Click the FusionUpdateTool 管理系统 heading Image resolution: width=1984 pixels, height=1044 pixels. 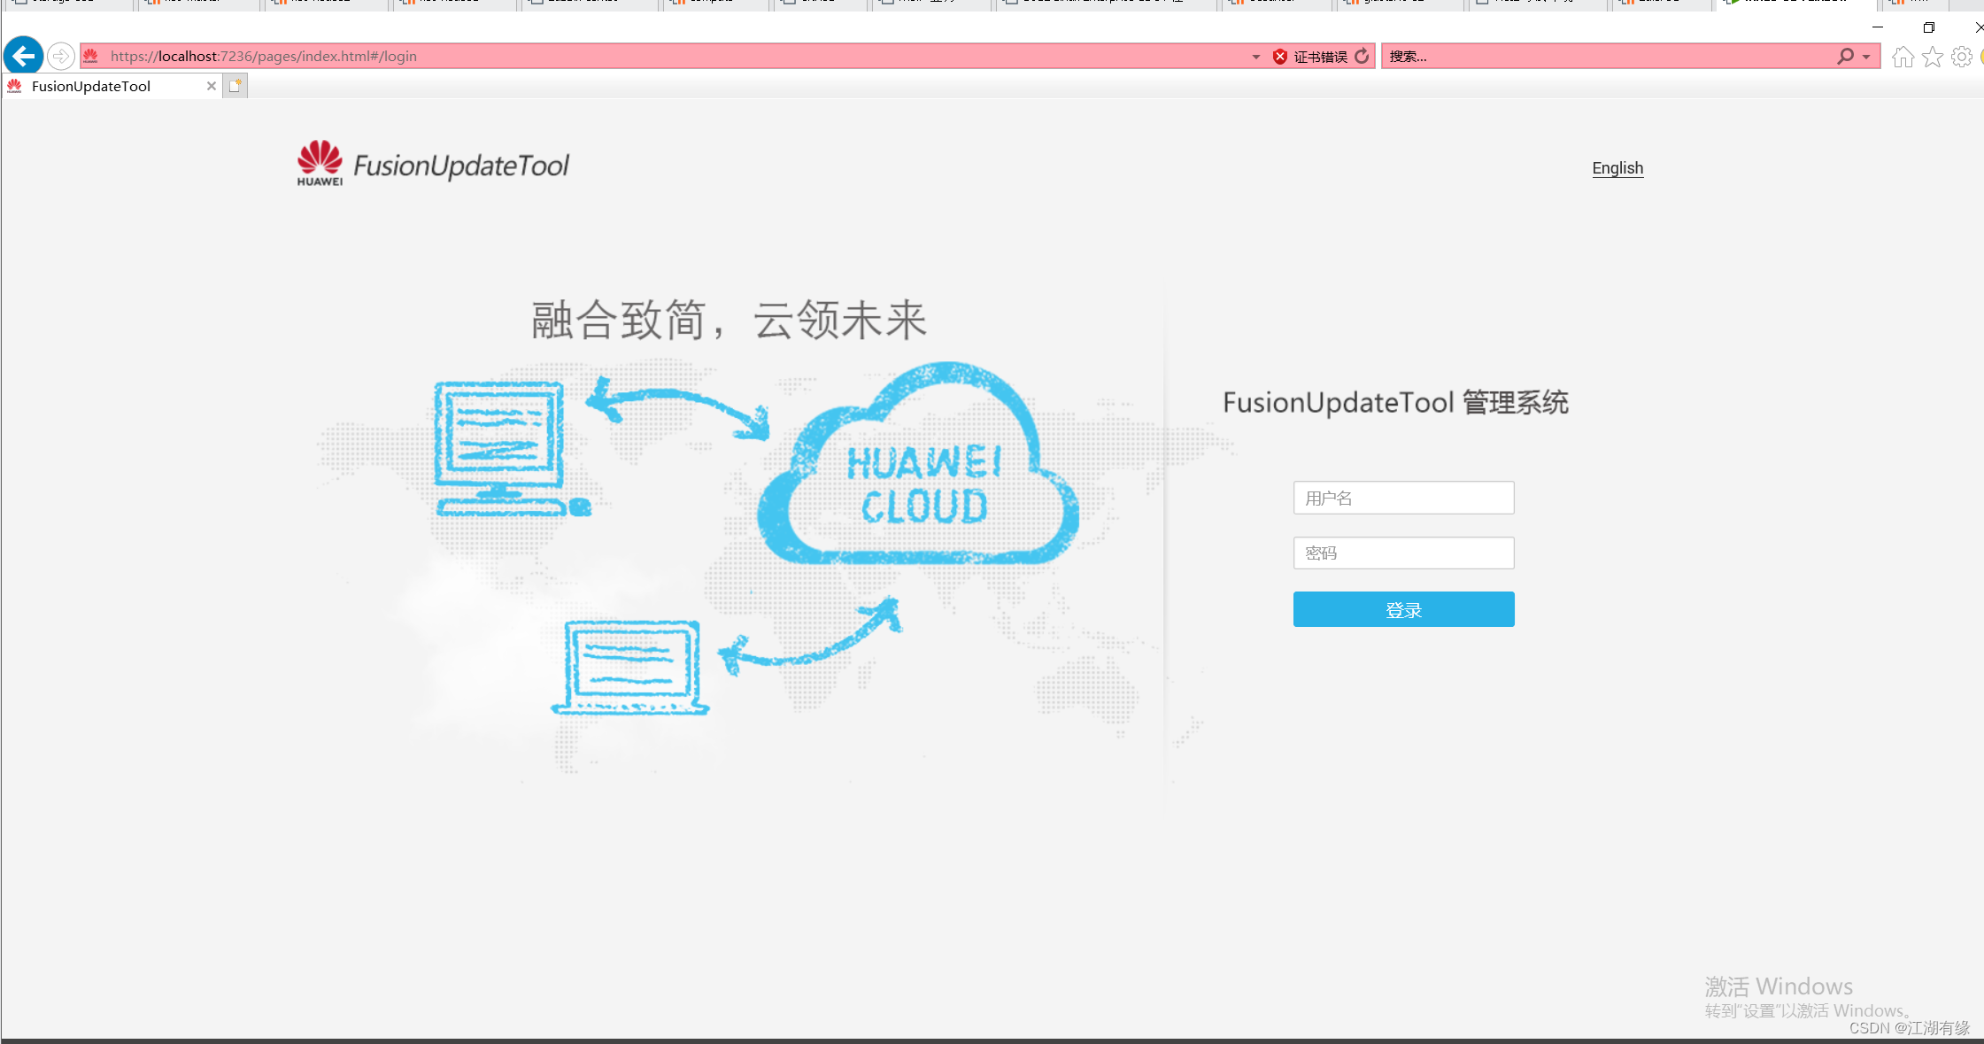point(1395,403)
